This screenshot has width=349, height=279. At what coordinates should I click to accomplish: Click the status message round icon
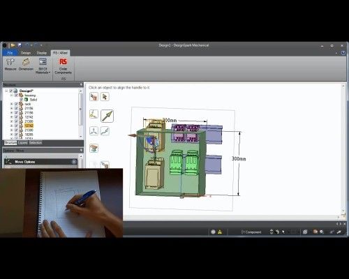tap(213, 232)
